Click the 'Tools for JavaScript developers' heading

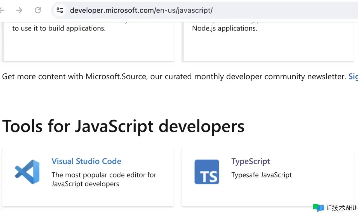pyautogui.click(x=123, y=126)
